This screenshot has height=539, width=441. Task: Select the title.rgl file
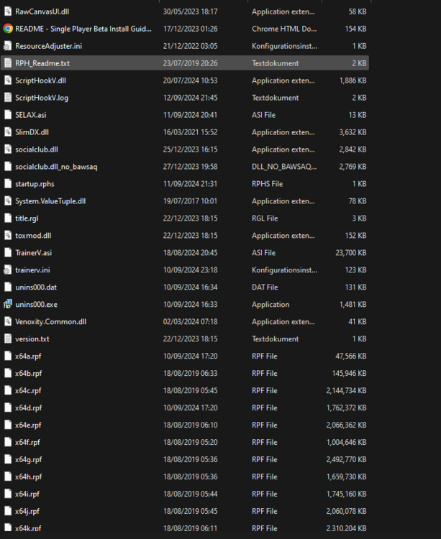pyautogui.click(x=26, y=218)
